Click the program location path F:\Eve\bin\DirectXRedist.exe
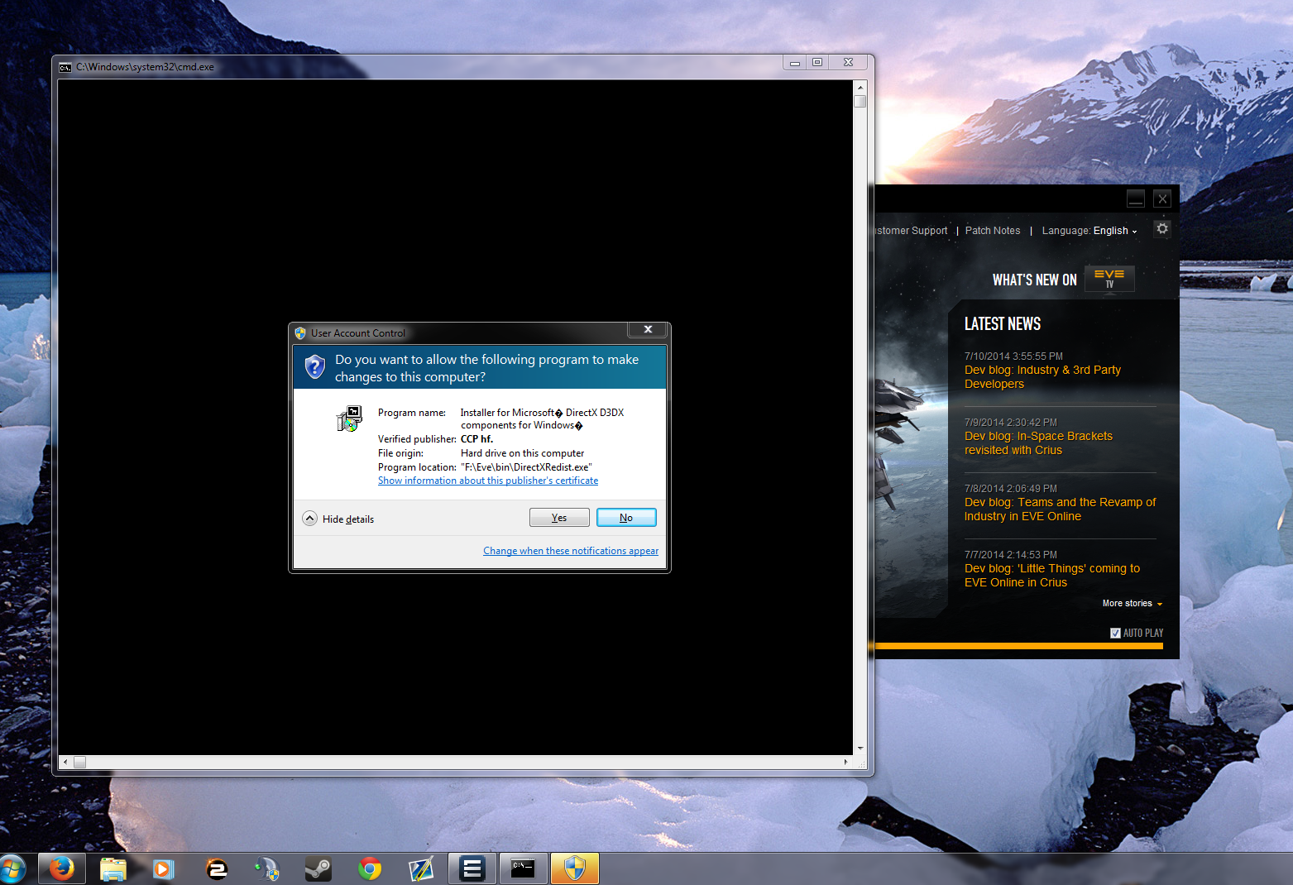The height and width of the screenshot is (885, 1293). [x=526, y=467]
